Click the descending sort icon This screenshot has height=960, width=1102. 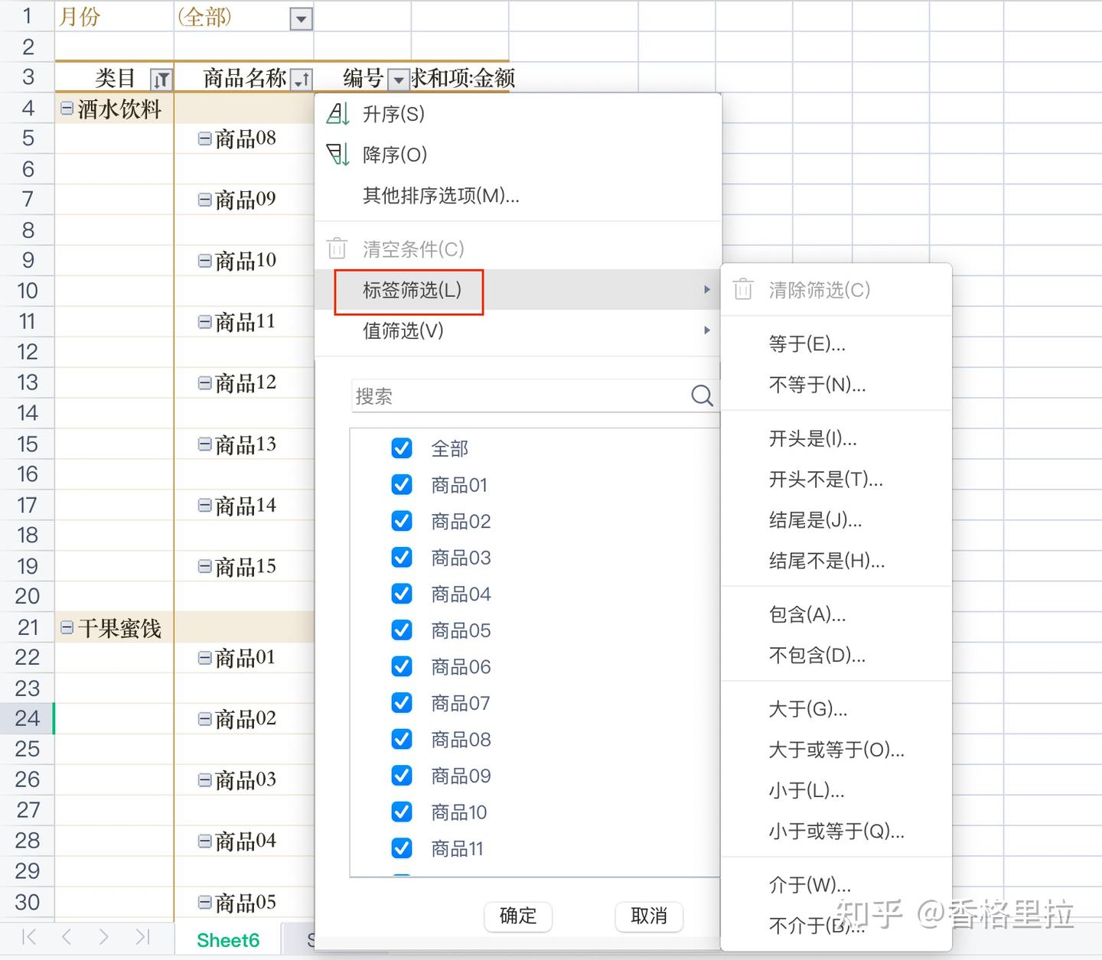pos(337,155)
